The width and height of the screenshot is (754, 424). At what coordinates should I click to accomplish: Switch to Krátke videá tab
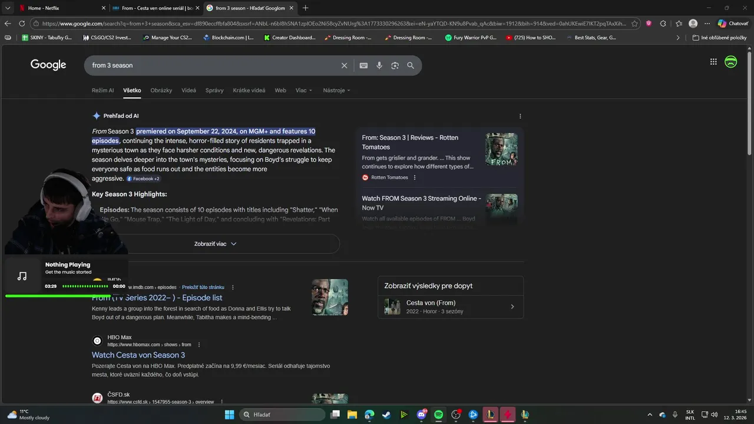(x=249, y=90)
